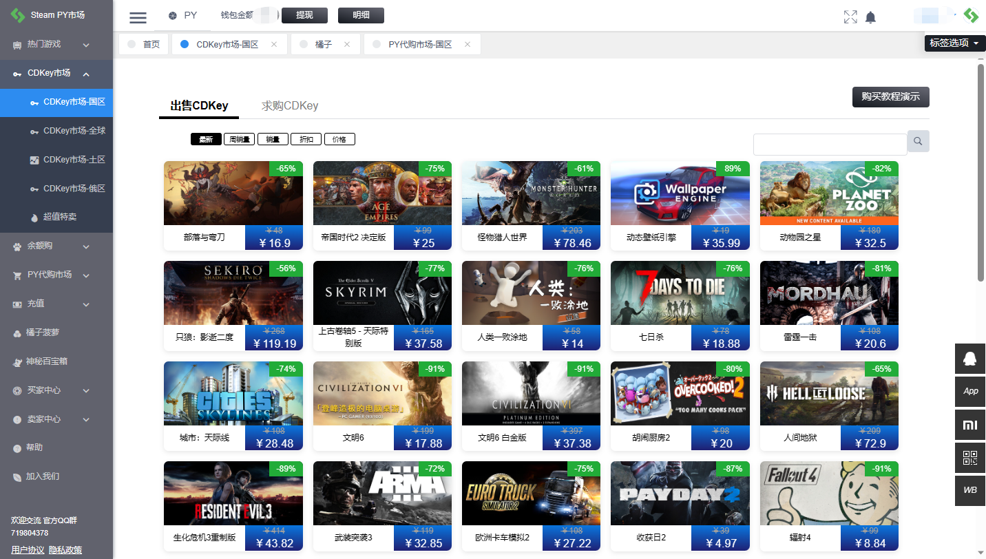986x559 pixels.
Task: Click the App floating sidebar button
Action: [x=970, y=391]
